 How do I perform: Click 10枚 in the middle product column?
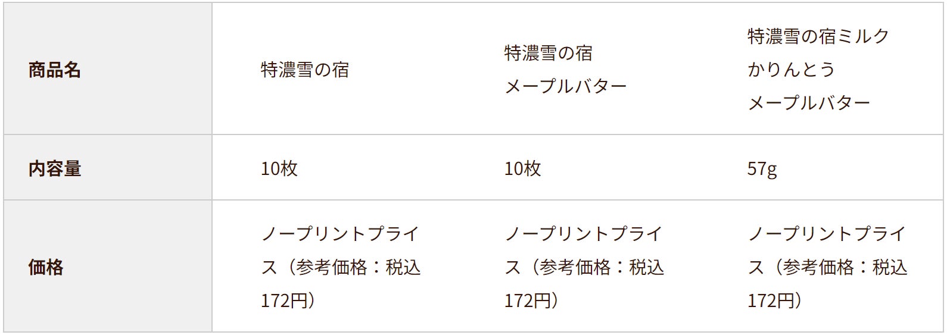(522, 169)
